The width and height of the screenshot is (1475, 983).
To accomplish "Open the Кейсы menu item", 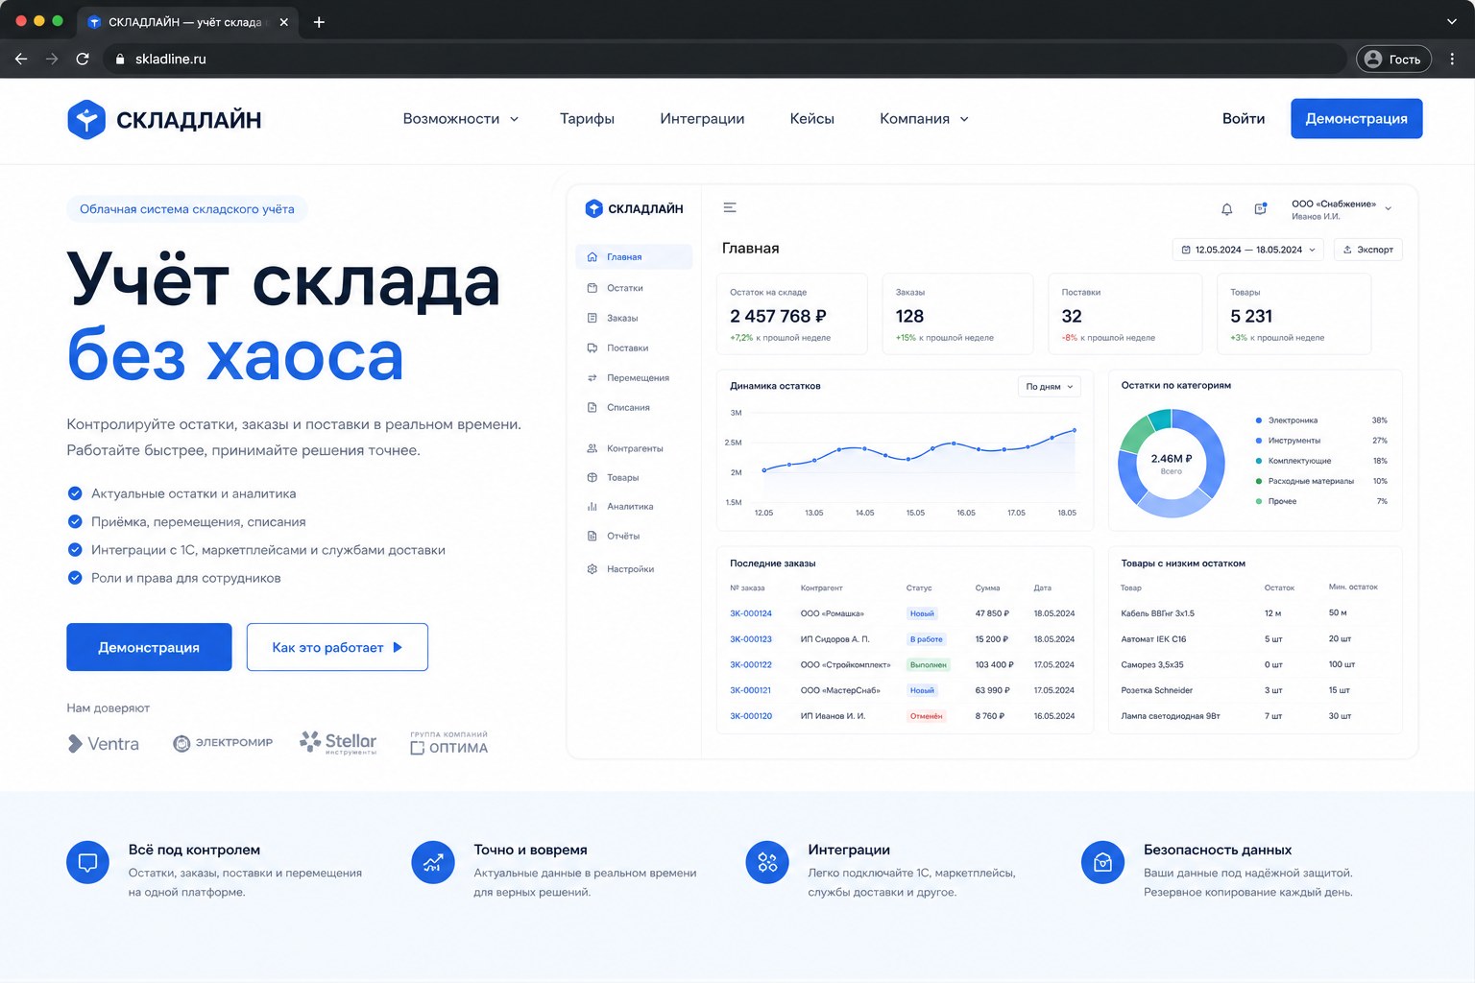I will [811, 119].
